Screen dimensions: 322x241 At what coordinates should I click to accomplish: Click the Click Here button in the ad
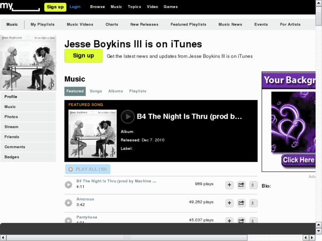299,160
